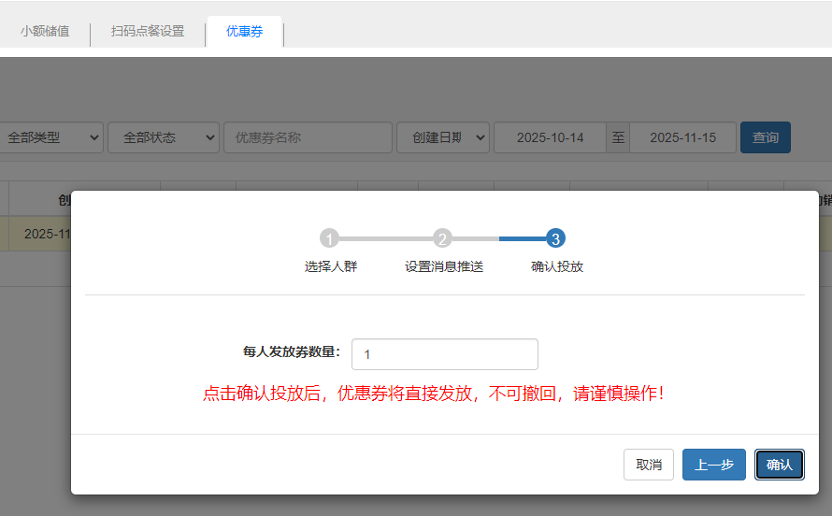Click the step 1 circle indicator

pos(329,239)
